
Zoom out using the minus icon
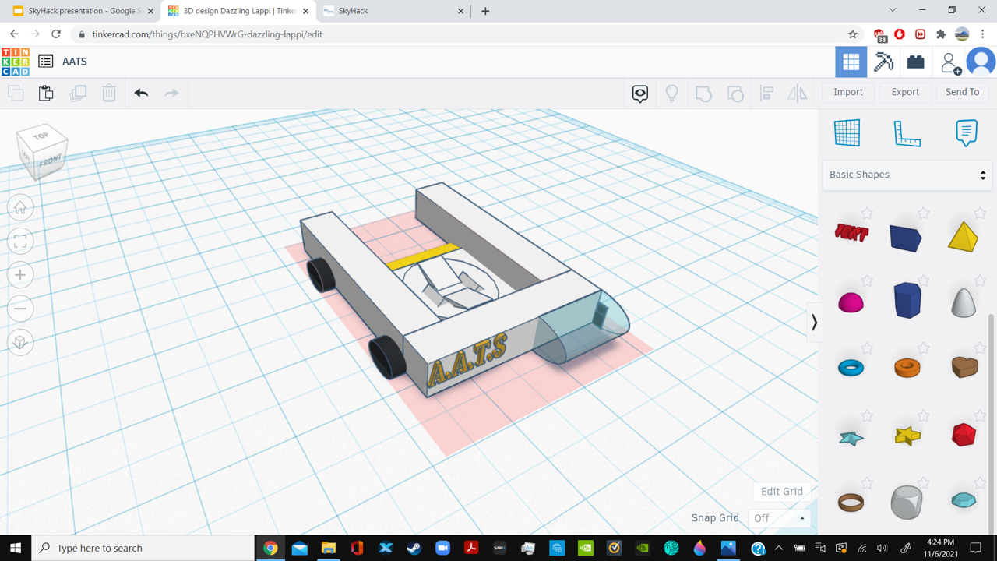pos(20,309)
